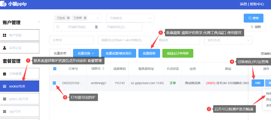Click the 测试商品类 cell

pyautogui.click(x=192, y=83)
